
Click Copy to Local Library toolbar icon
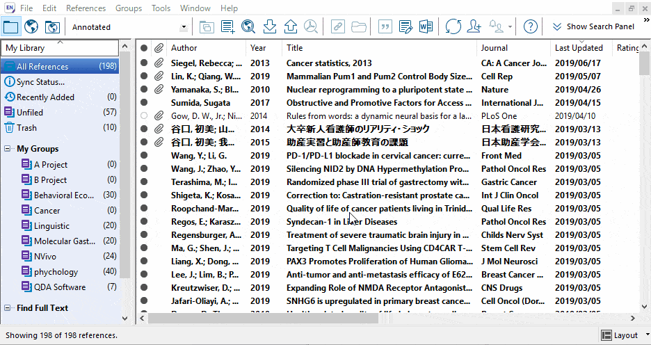207,27
